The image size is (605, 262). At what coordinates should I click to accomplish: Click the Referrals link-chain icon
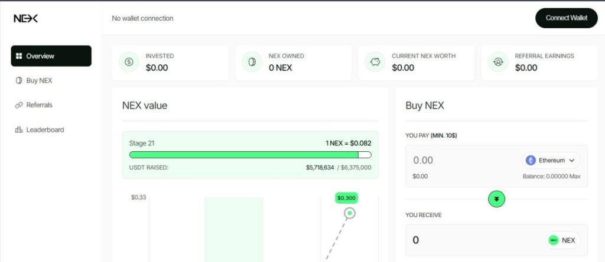click(x=18, y=105)
